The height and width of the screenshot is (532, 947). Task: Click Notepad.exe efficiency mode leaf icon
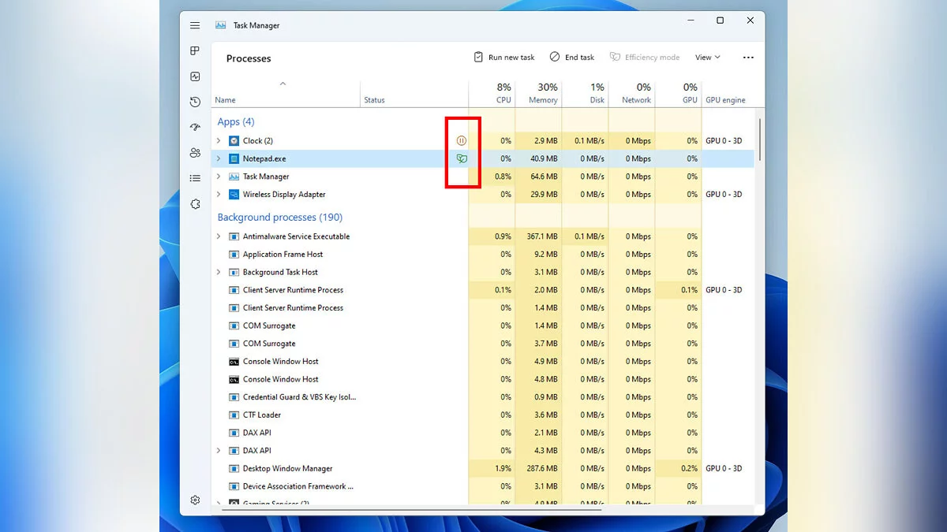click(462, 158)
